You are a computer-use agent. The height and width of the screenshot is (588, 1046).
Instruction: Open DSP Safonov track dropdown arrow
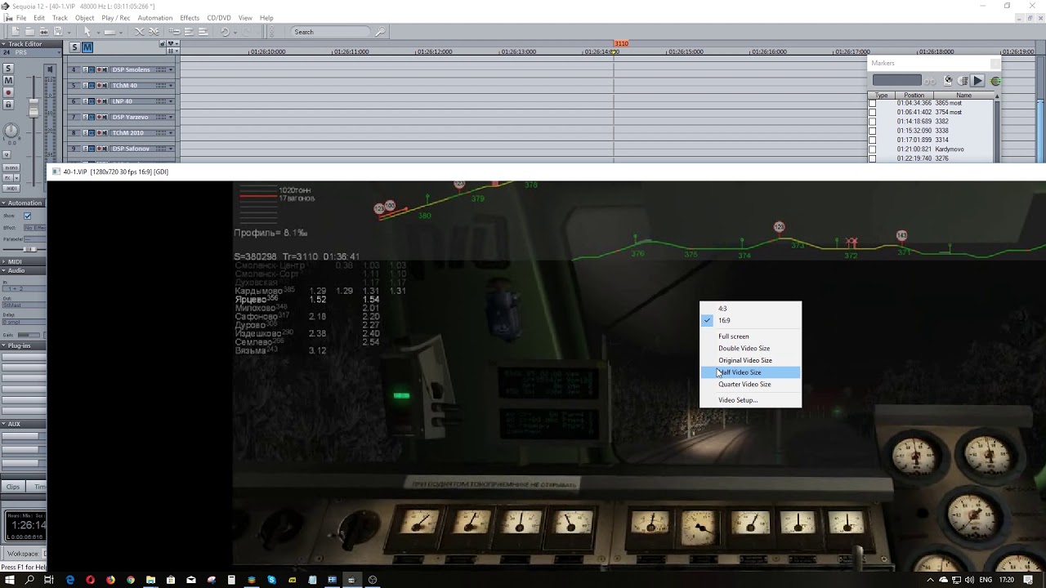click(171, 149)
